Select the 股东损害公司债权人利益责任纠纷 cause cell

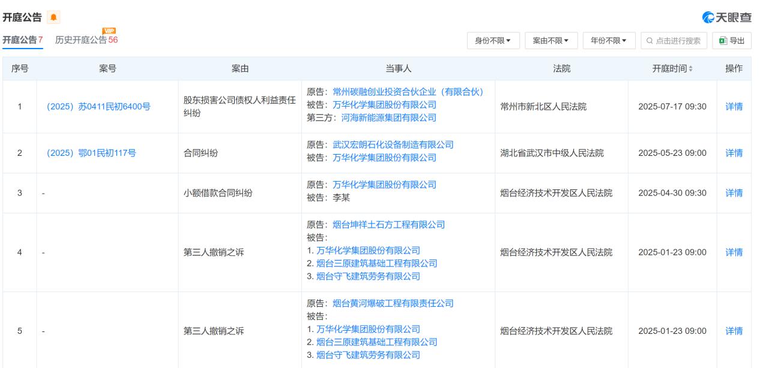240,107
